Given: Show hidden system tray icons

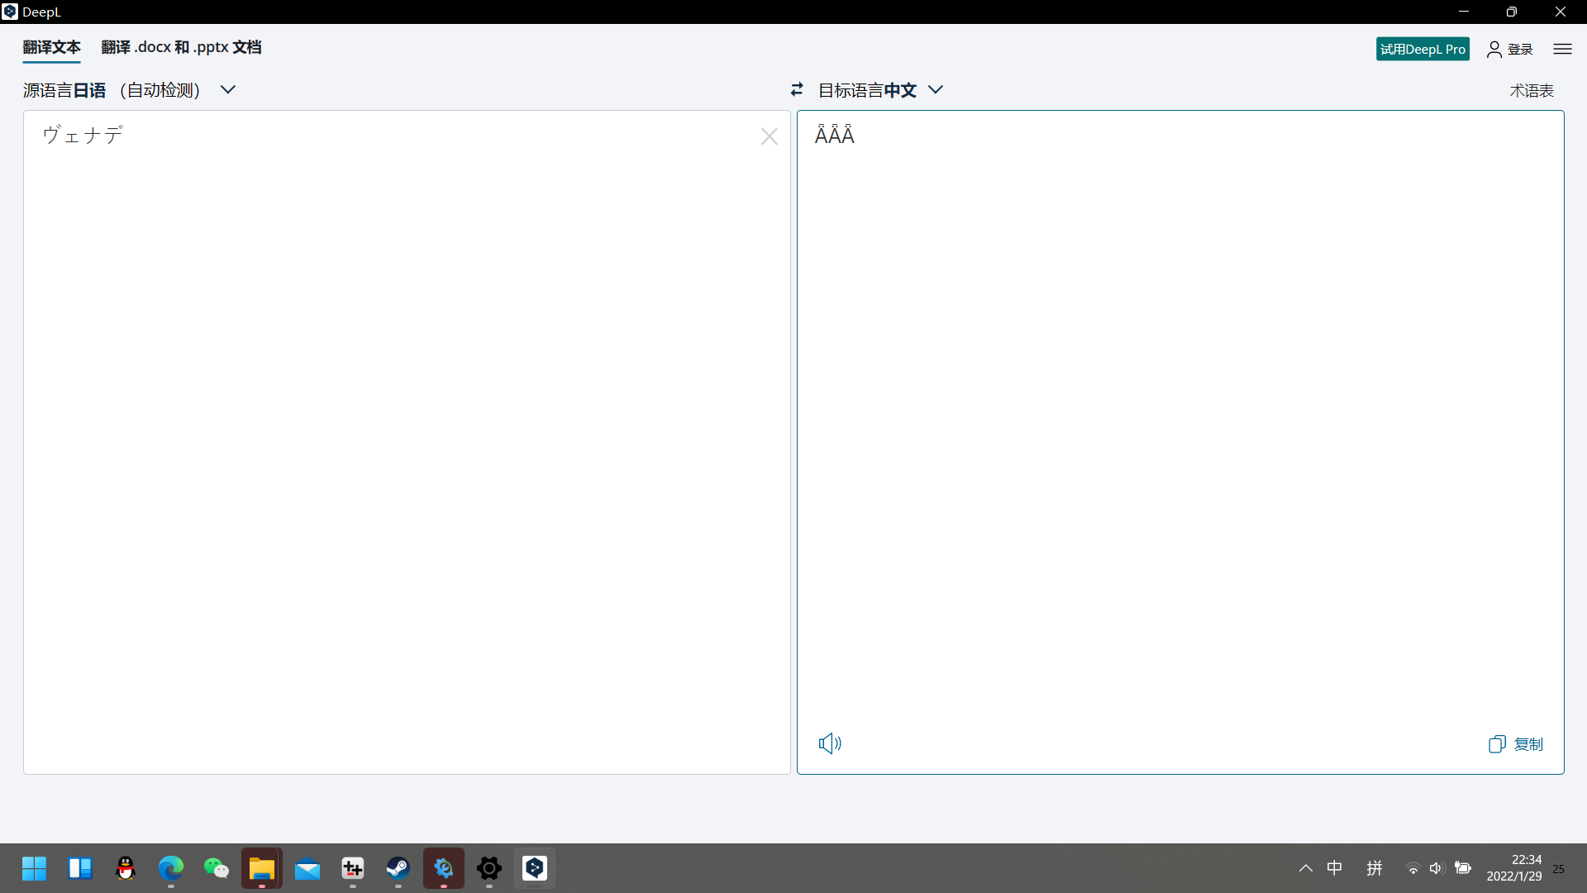Looking at the screenshot, I should 1306,868.
